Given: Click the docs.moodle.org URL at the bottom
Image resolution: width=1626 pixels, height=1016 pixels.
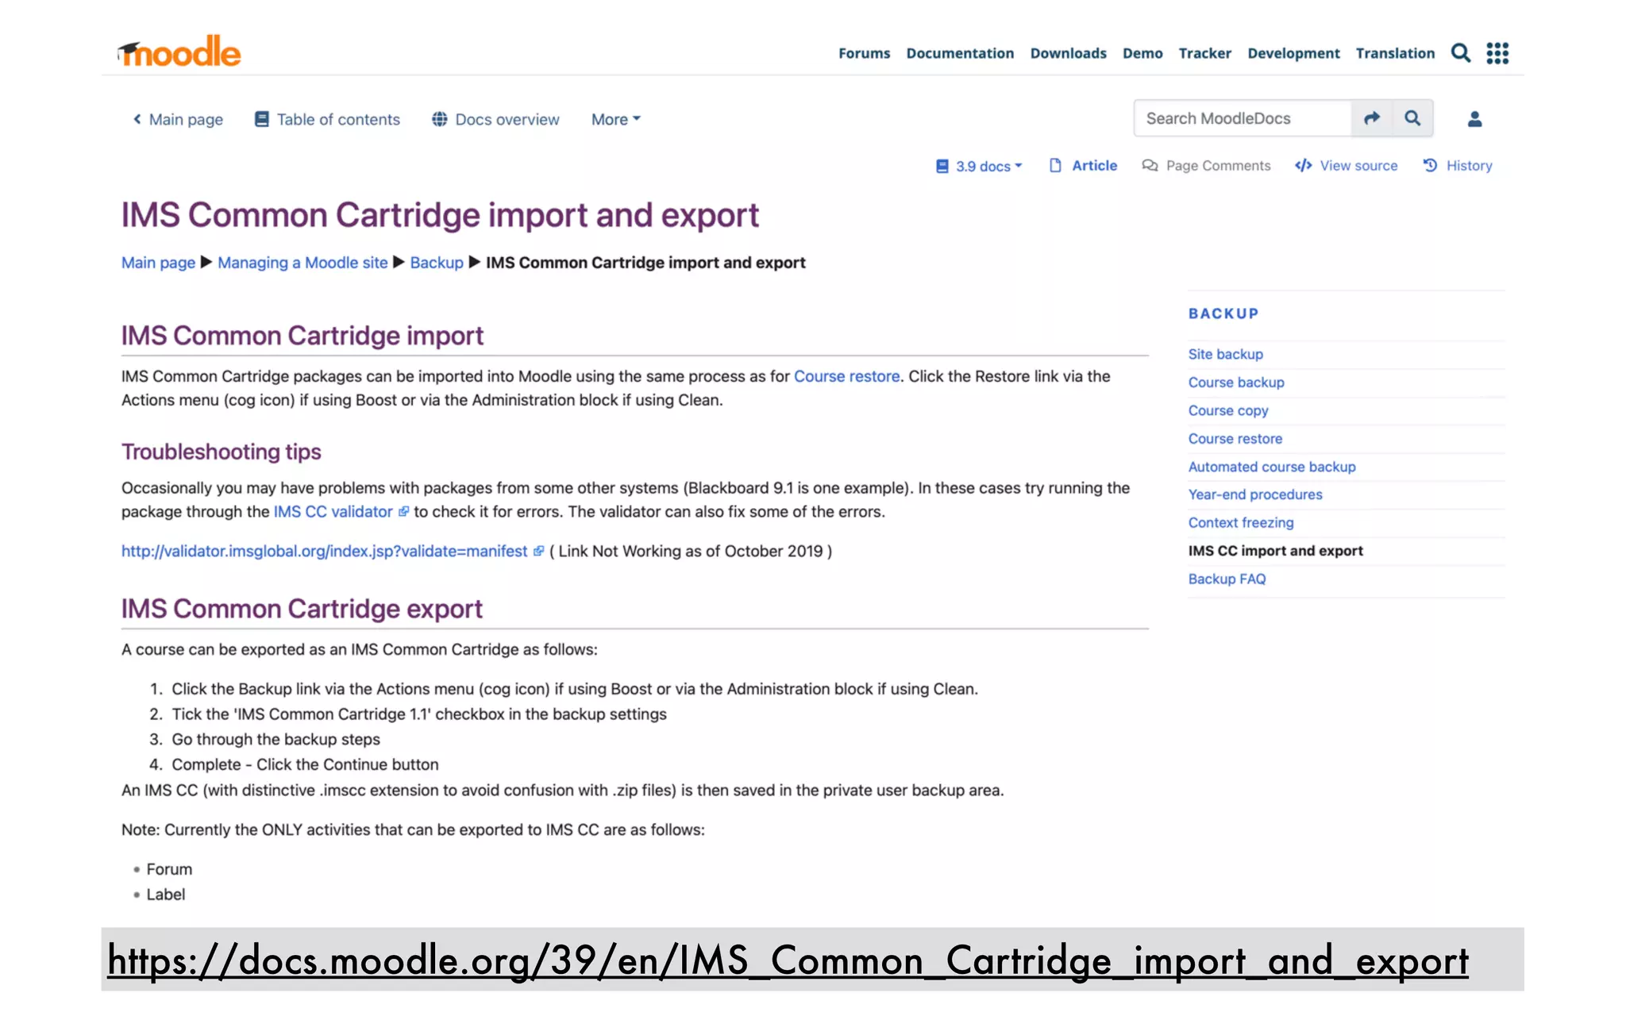Looking at the screenshot, I should pos(788,960).
